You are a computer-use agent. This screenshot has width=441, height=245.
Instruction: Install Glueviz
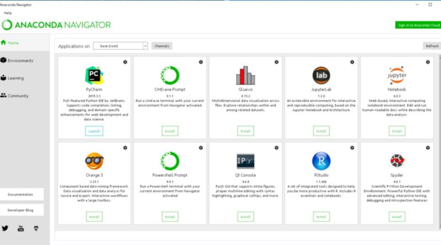(x=245, y=131)
